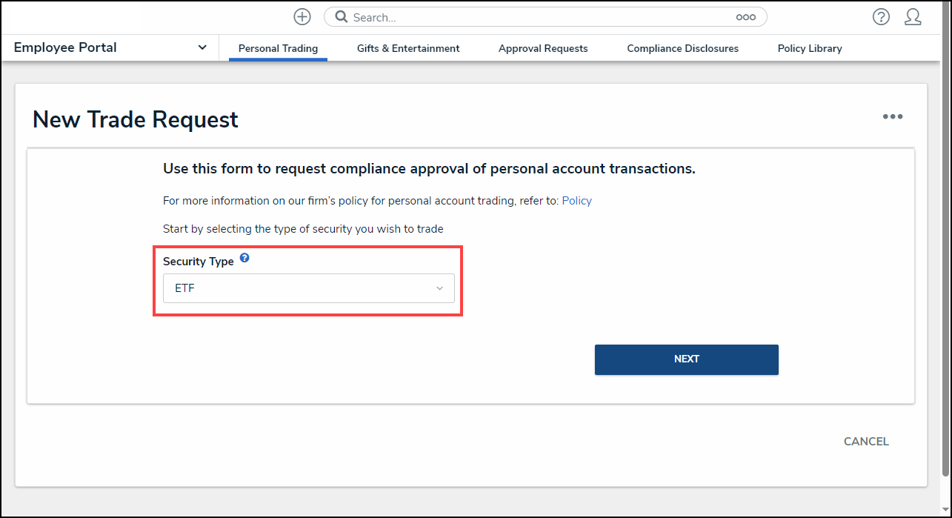Click the magnifying glass search icon

point(341,17)
